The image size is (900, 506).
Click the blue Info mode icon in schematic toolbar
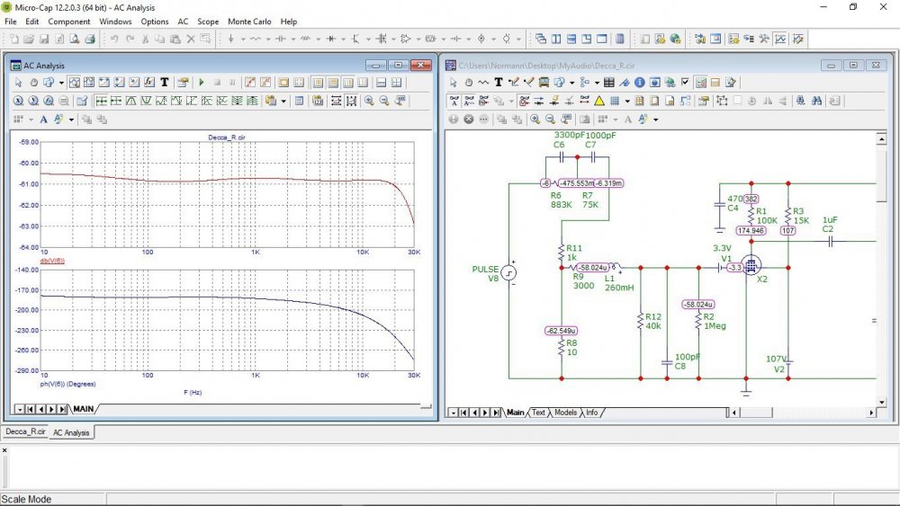(x=640, y=83)
